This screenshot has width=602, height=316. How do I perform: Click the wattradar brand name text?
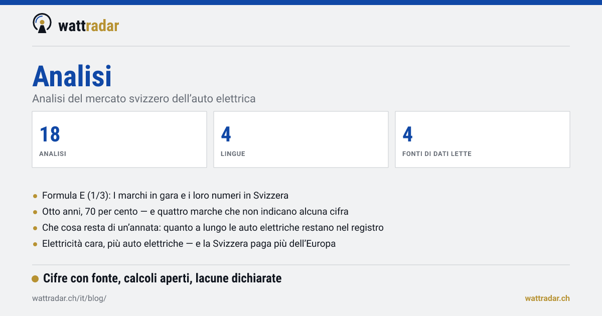coord(89,25)
